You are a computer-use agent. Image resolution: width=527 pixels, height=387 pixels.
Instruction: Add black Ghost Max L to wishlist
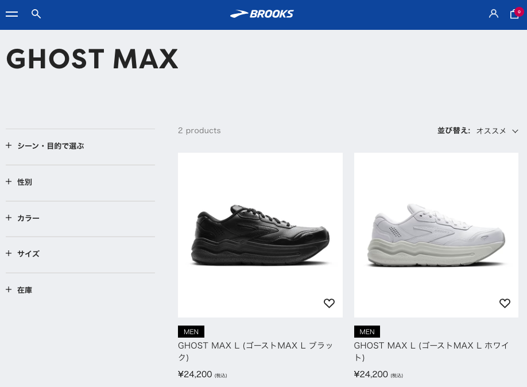coord(329,303)
